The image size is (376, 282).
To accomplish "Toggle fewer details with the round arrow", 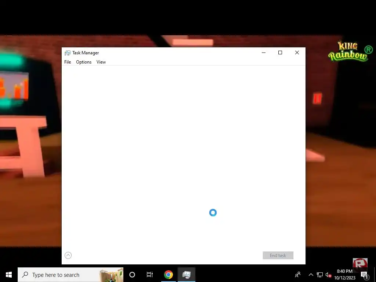I will pyautogui.click(x=68, y=256).
